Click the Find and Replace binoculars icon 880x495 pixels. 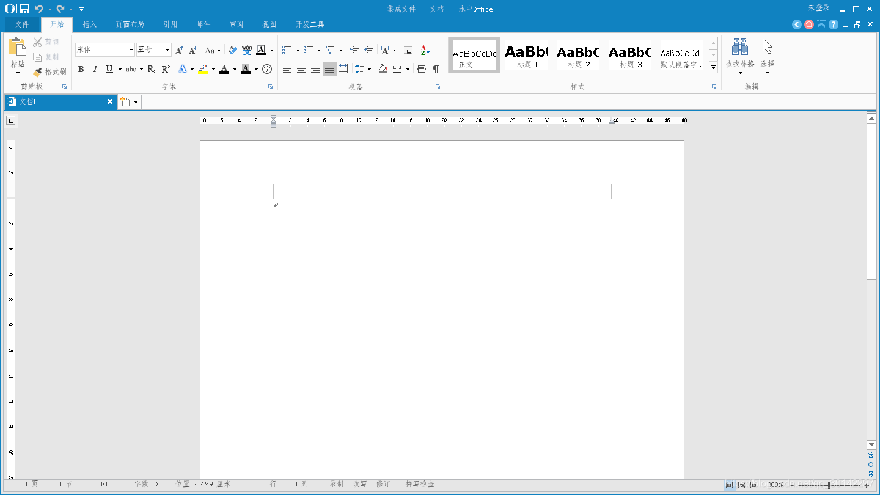point(740,46)
